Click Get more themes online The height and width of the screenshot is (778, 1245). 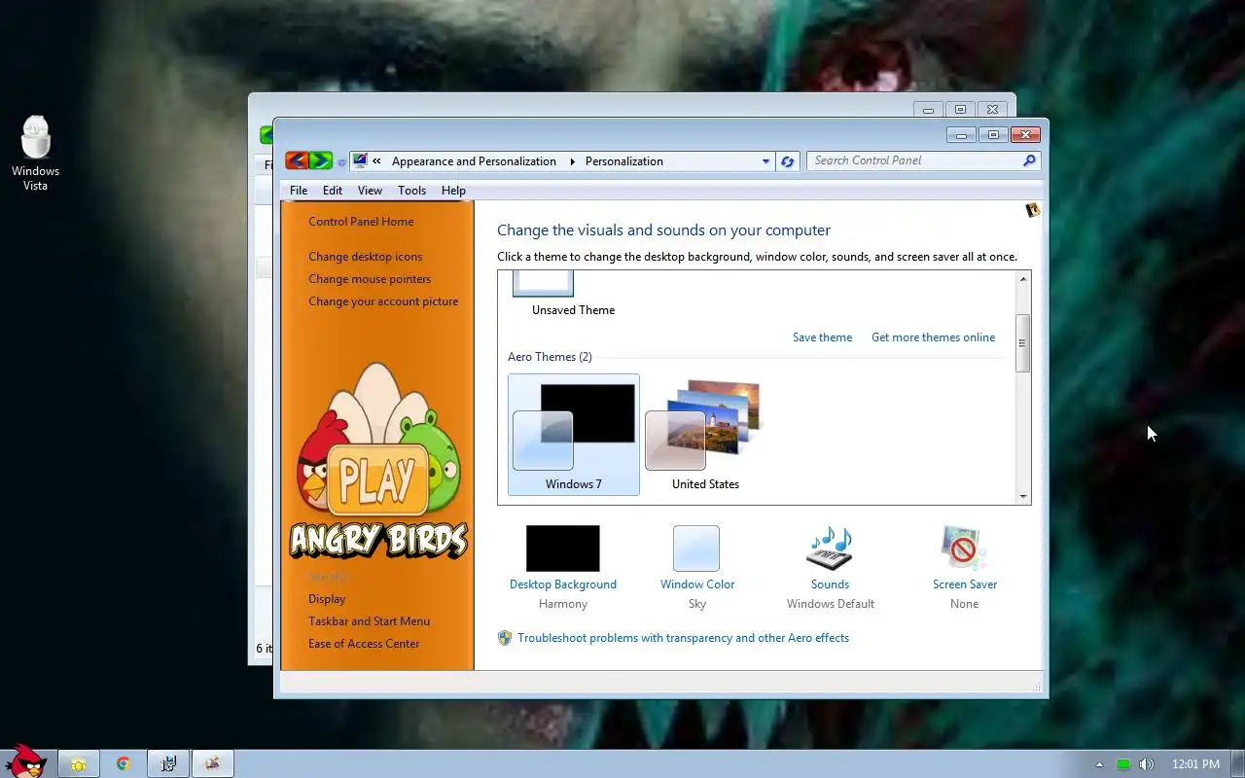tap(933, 337)
